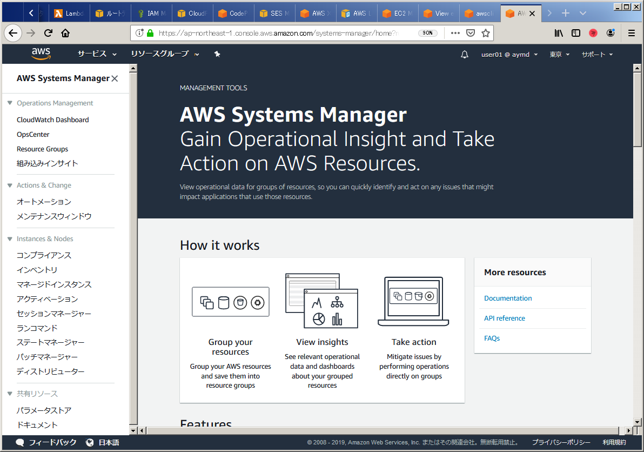
Task: Open CloudWatch Dashboard in sidebar
Action: pyautogui.click(x=52, y=120)
